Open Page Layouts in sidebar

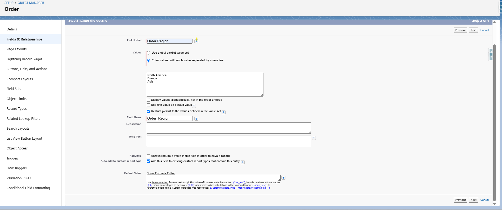tap(17, 49)
